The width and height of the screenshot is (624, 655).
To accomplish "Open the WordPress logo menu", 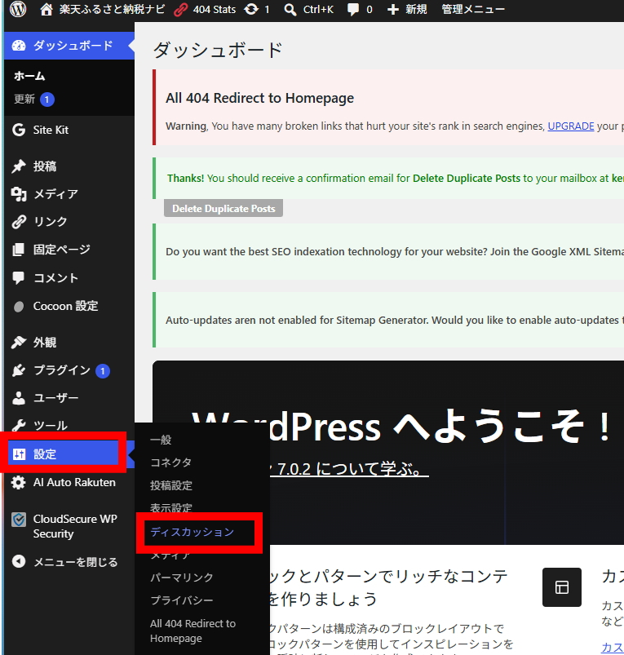I will pyautogui.click(x=18, y=9).
